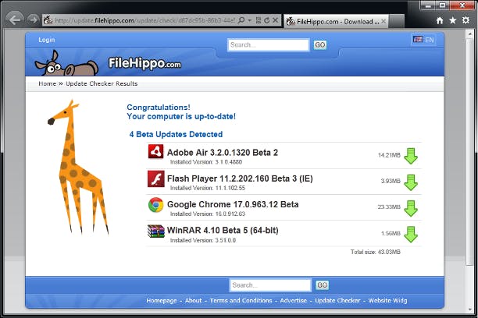Open the EN language selector
This screenshot has width=478, height=318.
[423, 40]
